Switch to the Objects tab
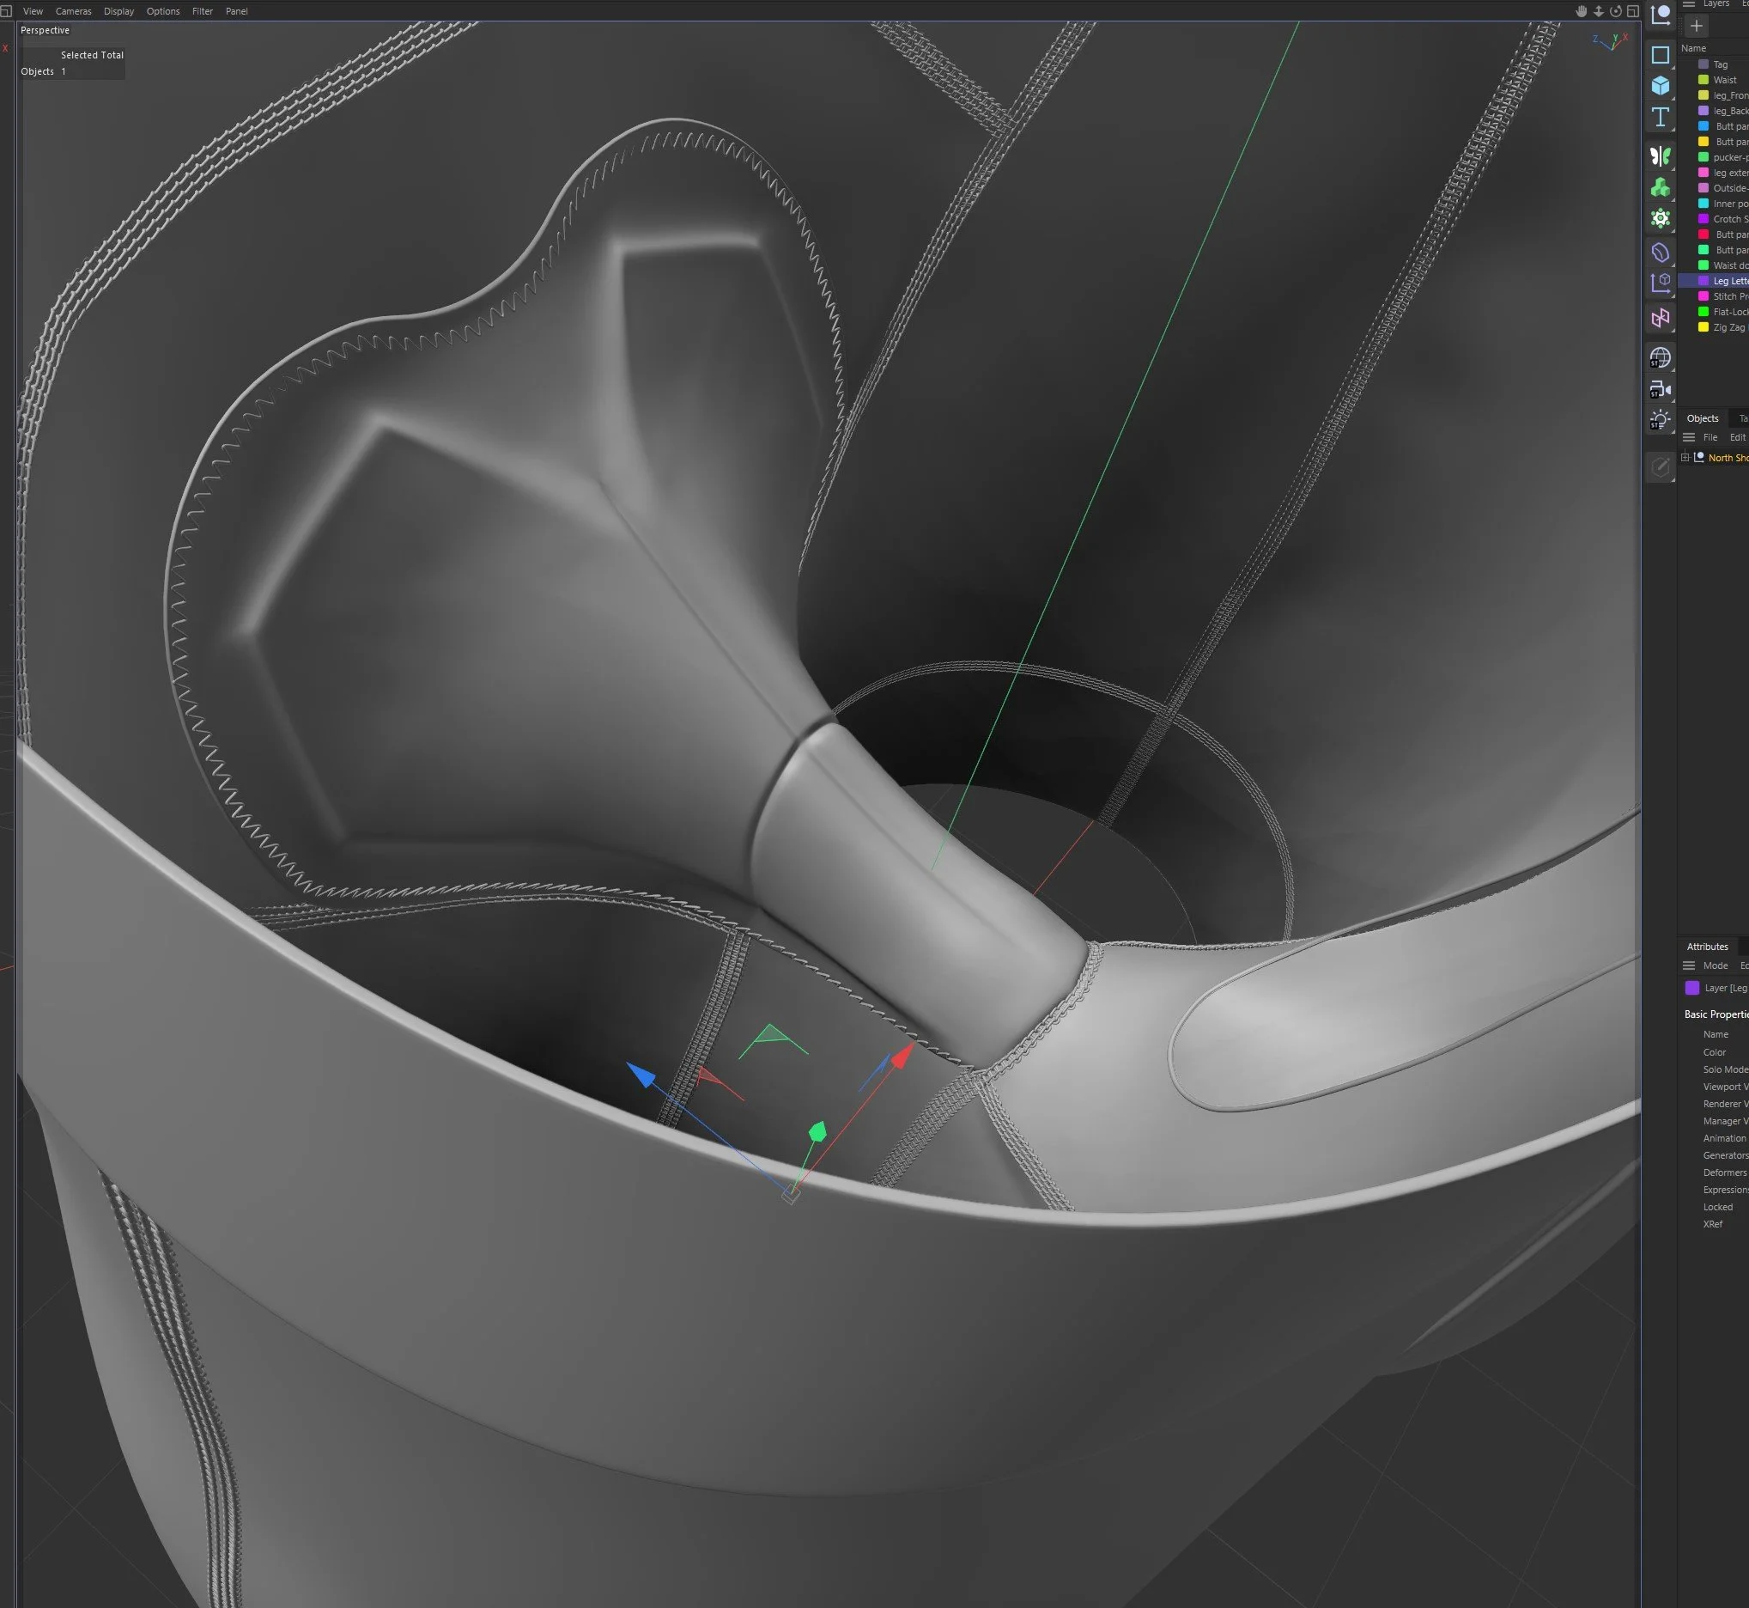This screenshot has height=1608, width=1749. [x=1702, y=418]
